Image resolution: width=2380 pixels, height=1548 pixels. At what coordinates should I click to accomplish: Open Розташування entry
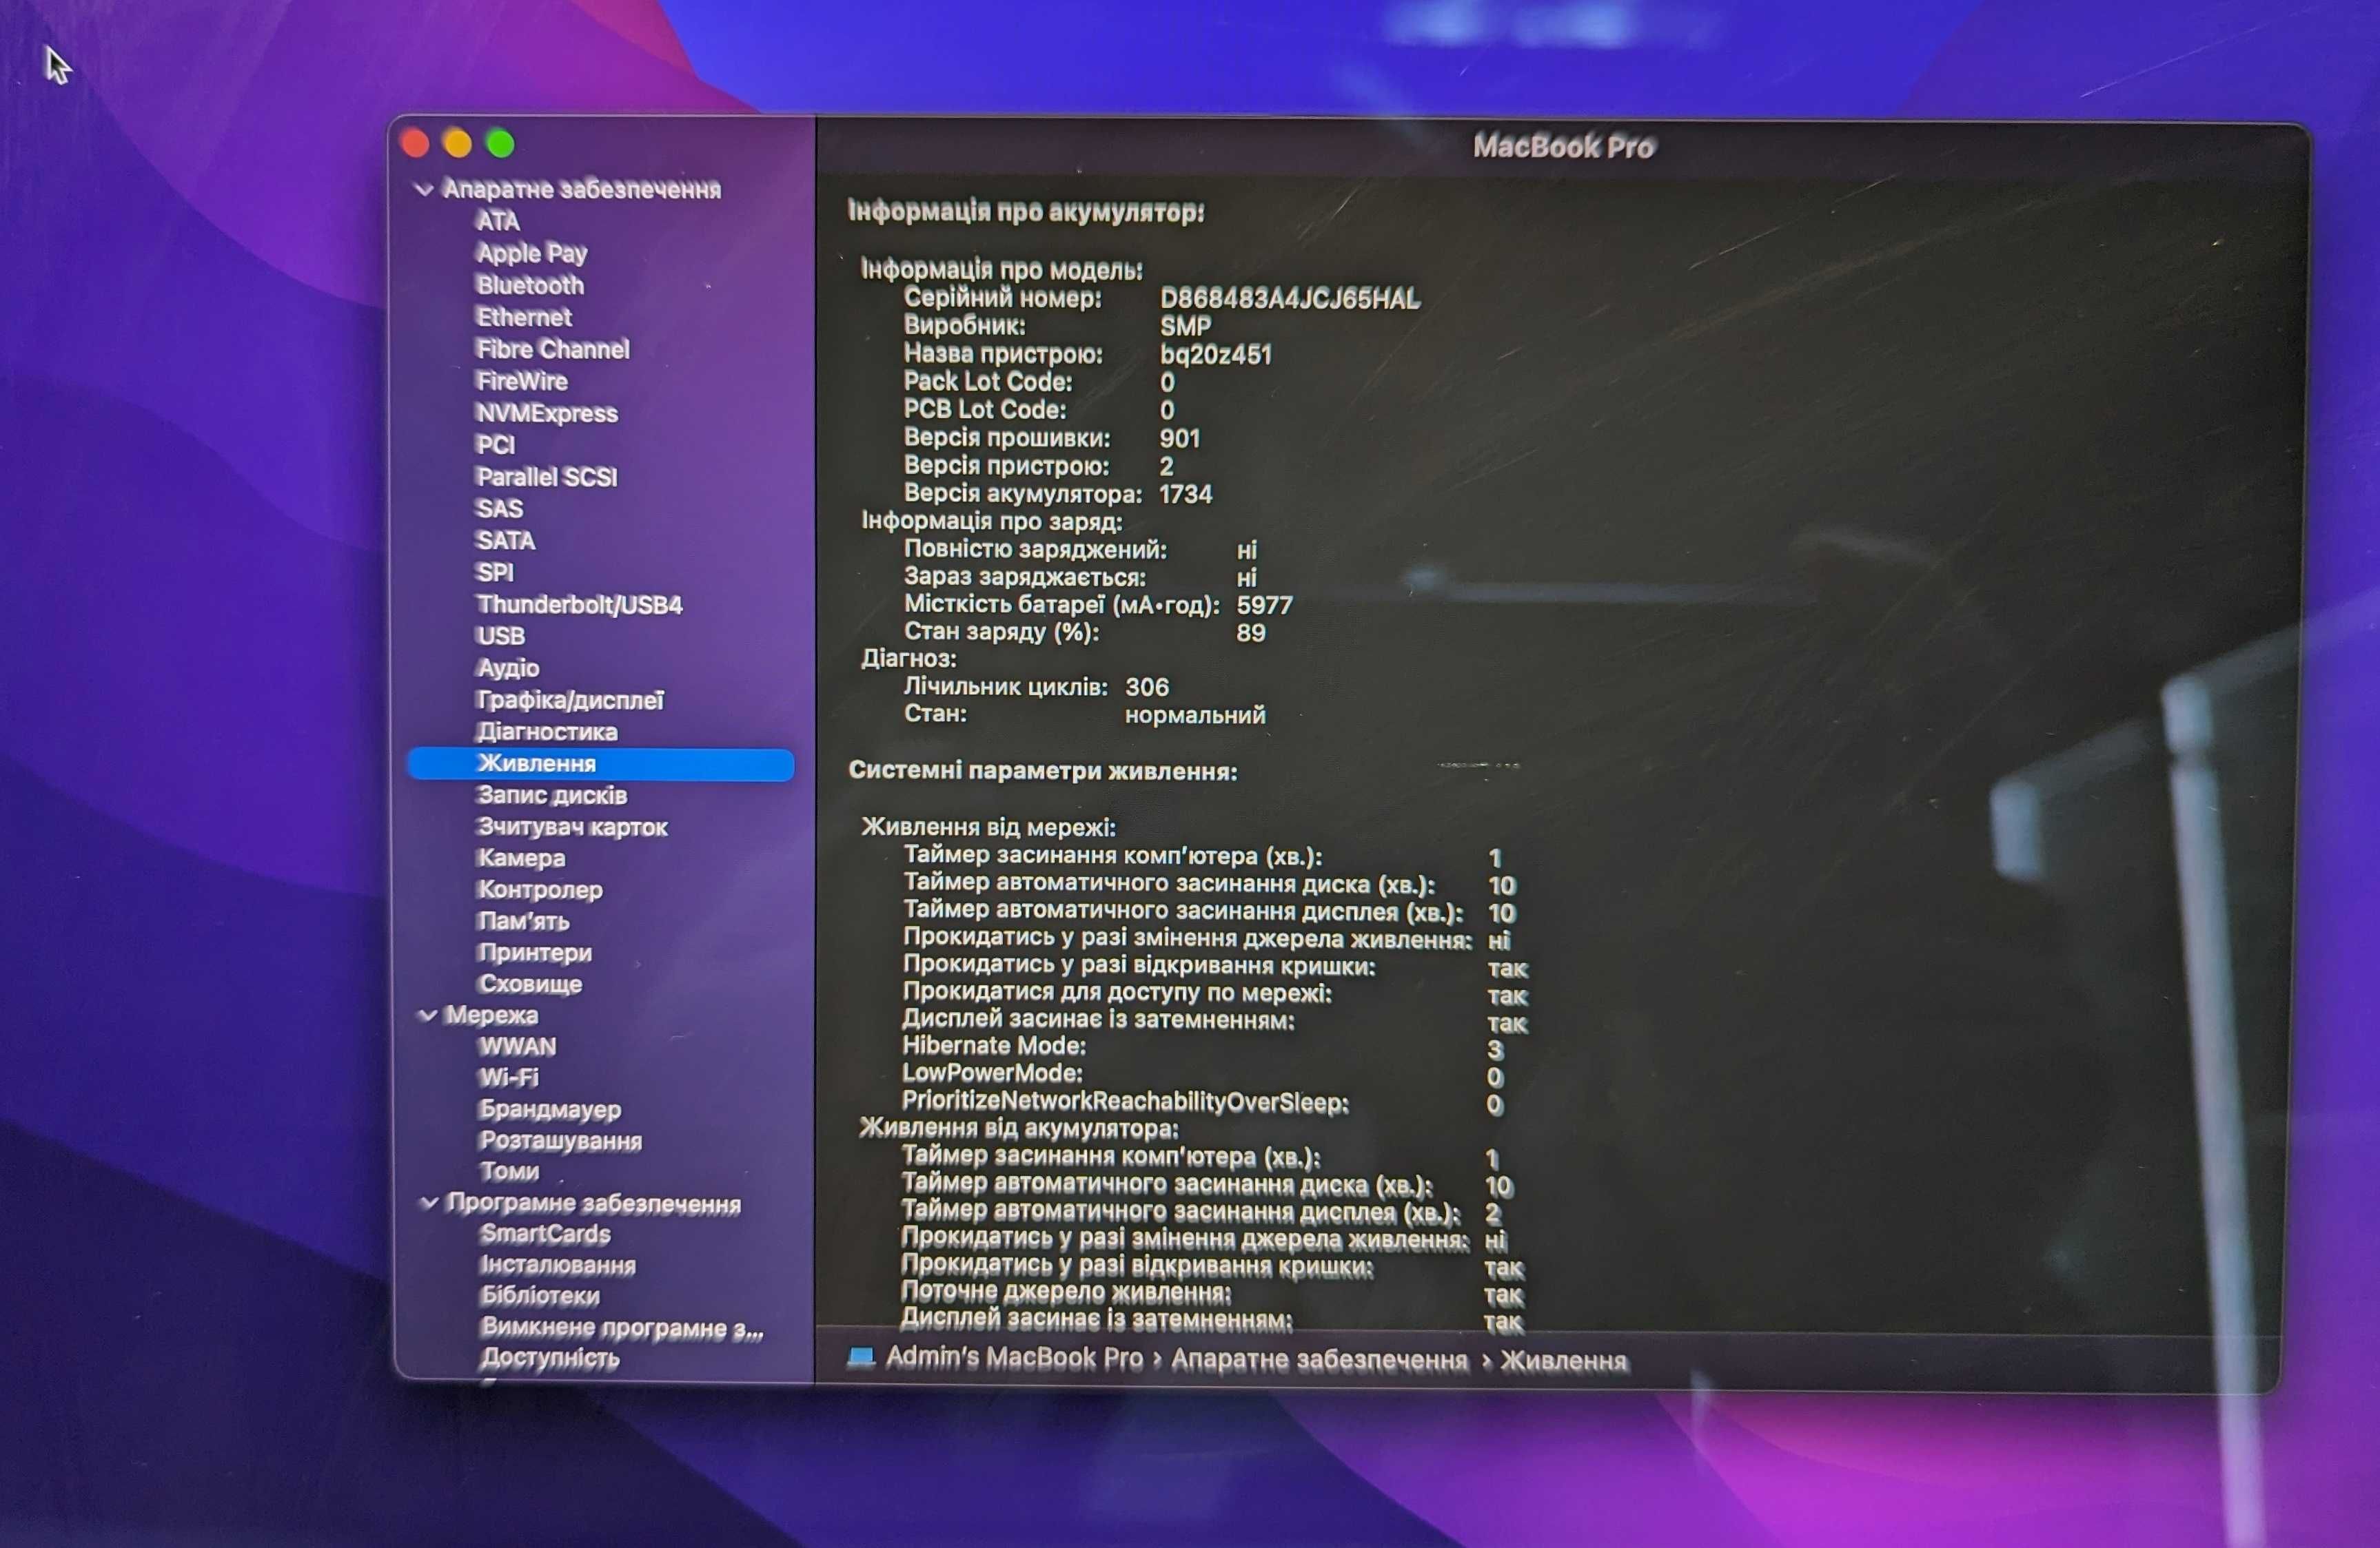click(561, 1140)
